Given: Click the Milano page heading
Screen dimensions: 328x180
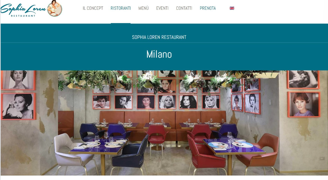Looking at the screenshot, I should (x=159, y=54).
